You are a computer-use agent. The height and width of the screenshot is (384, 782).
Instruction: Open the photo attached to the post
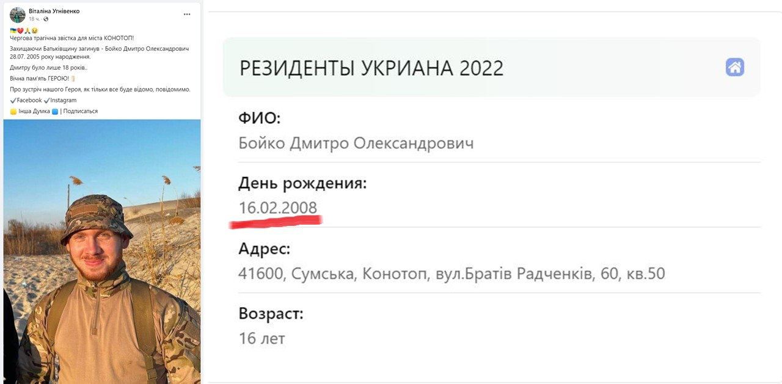tap(102, 250)
